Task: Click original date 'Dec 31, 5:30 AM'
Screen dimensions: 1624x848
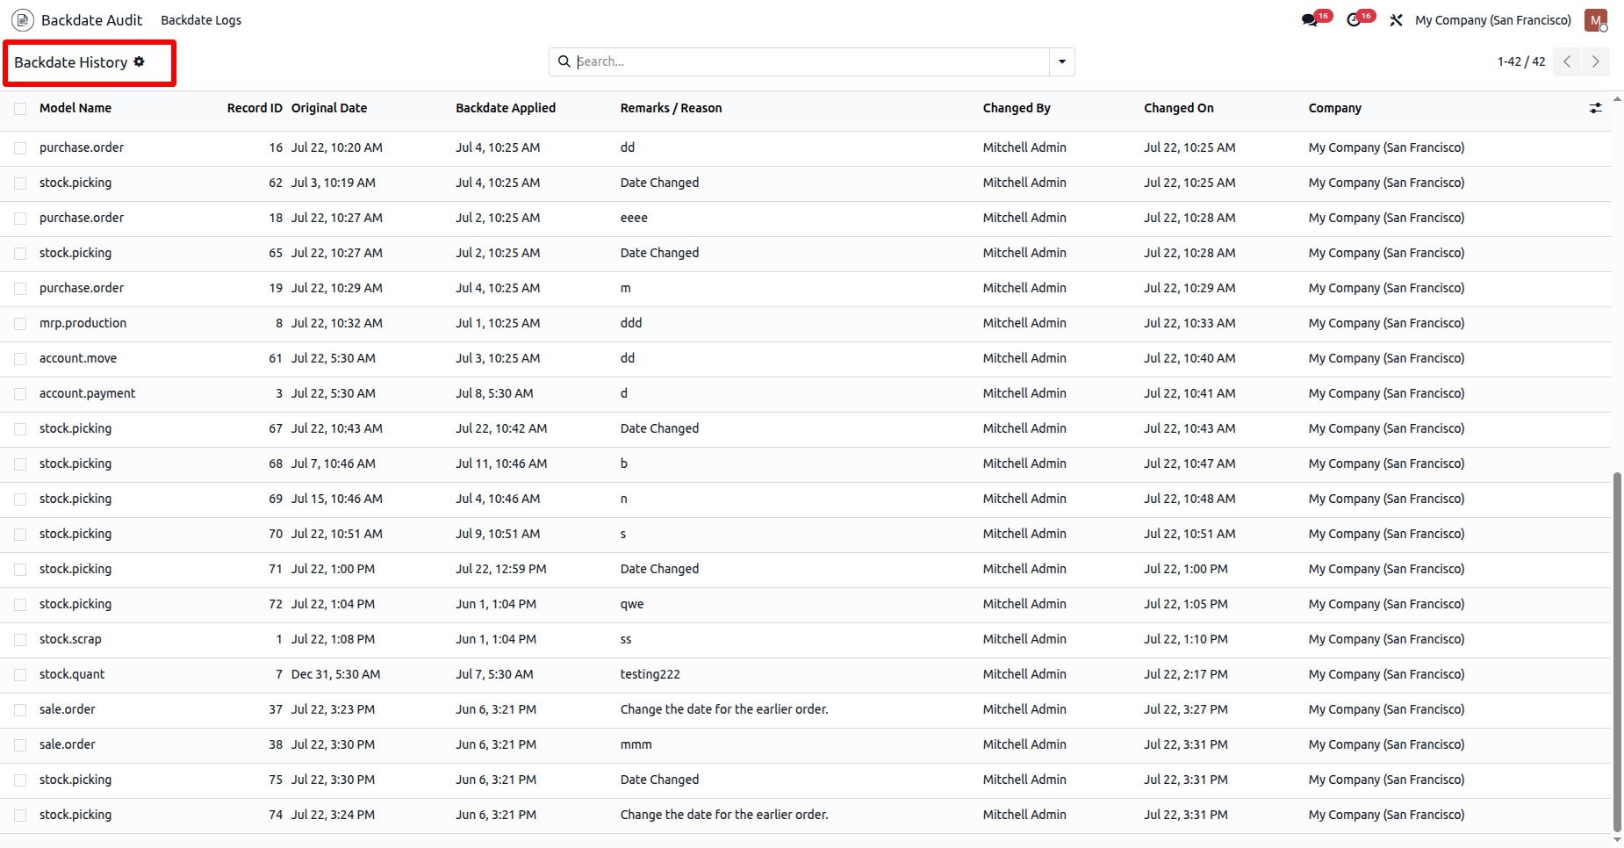Action: point(335,674)
